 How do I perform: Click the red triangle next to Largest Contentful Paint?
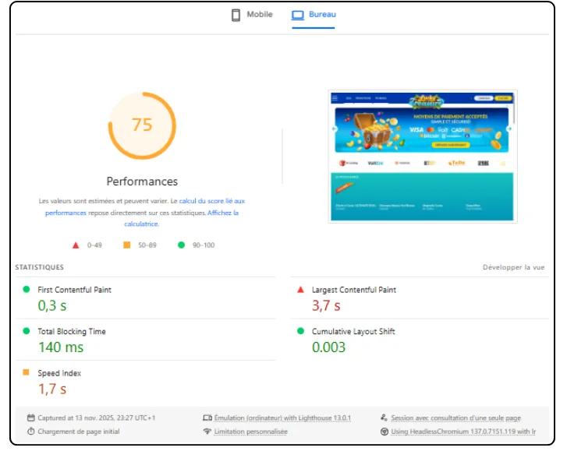300,290
